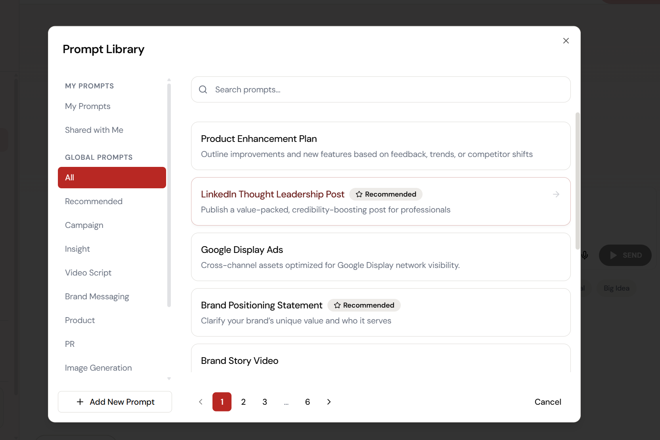
Task: Click the play icon inside the SEND button
Action: [613, 255]
